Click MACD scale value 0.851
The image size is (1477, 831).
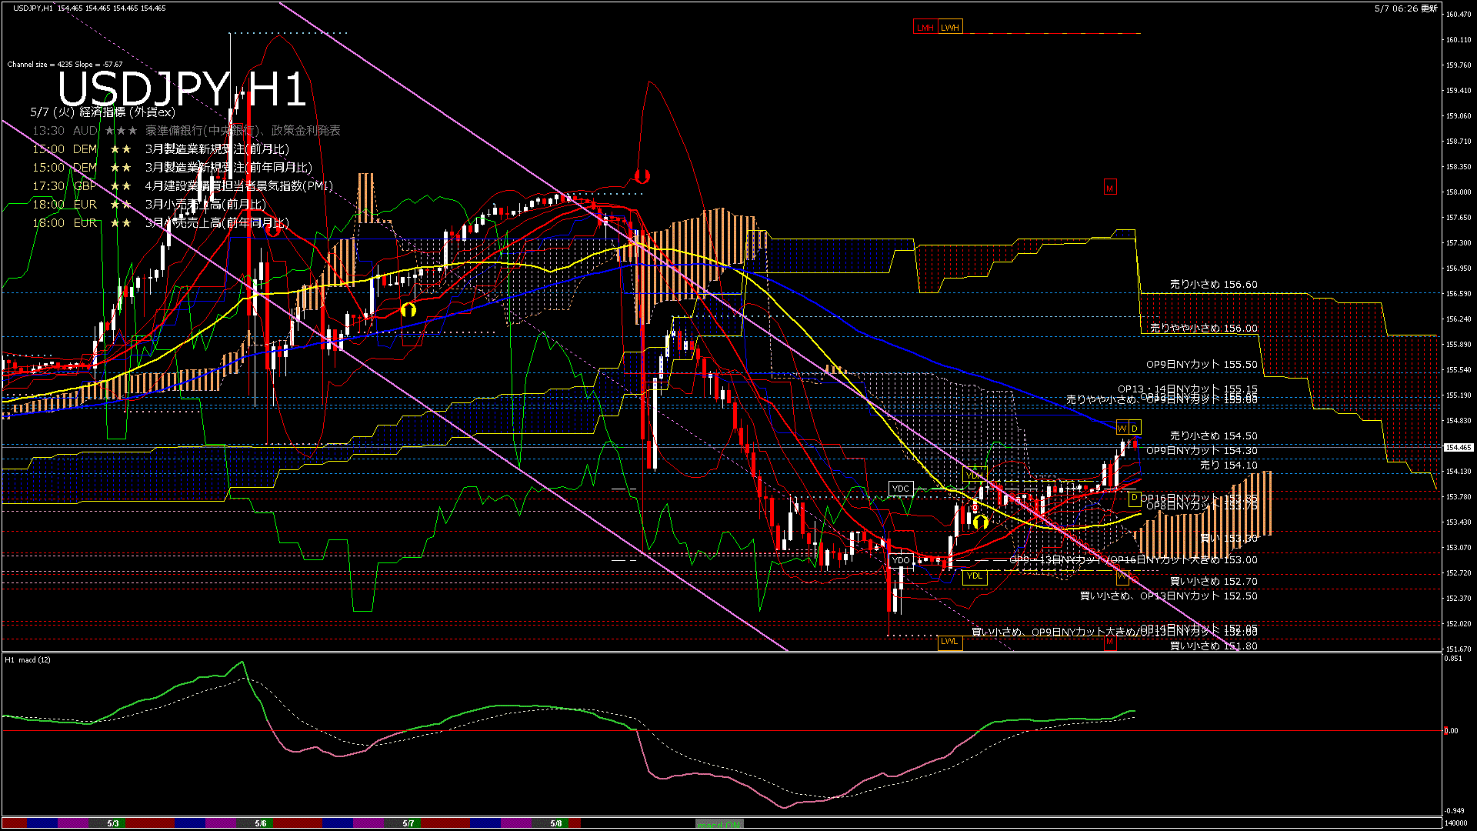(1453, 659)
